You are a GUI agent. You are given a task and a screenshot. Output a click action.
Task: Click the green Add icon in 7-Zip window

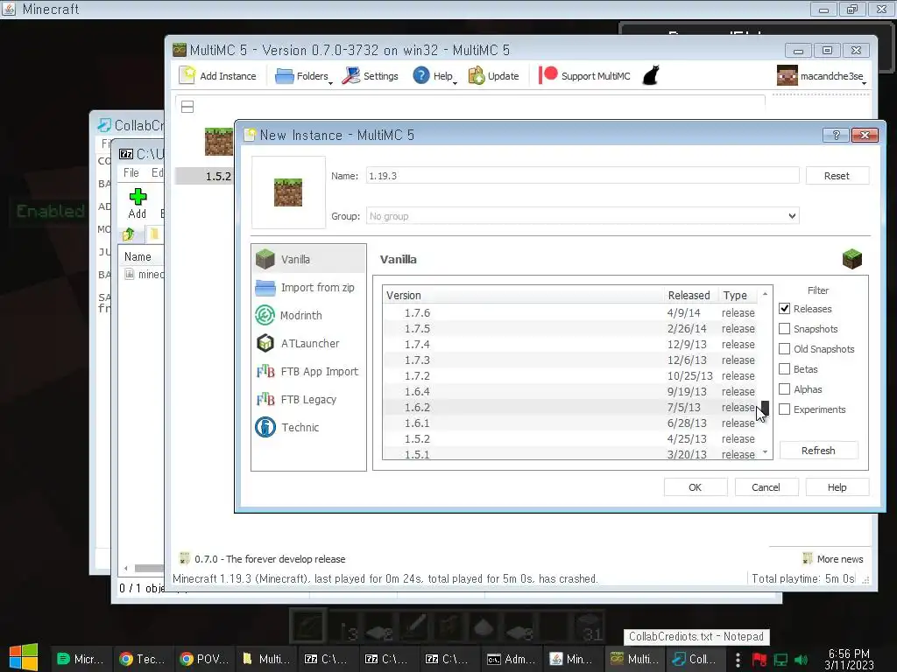pyautogui.click(x=138, y=197)
